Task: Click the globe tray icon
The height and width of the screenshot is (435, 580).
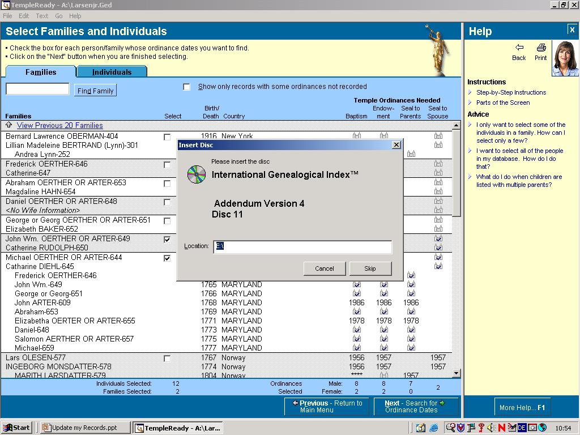Action: click(x=542, y=428)
